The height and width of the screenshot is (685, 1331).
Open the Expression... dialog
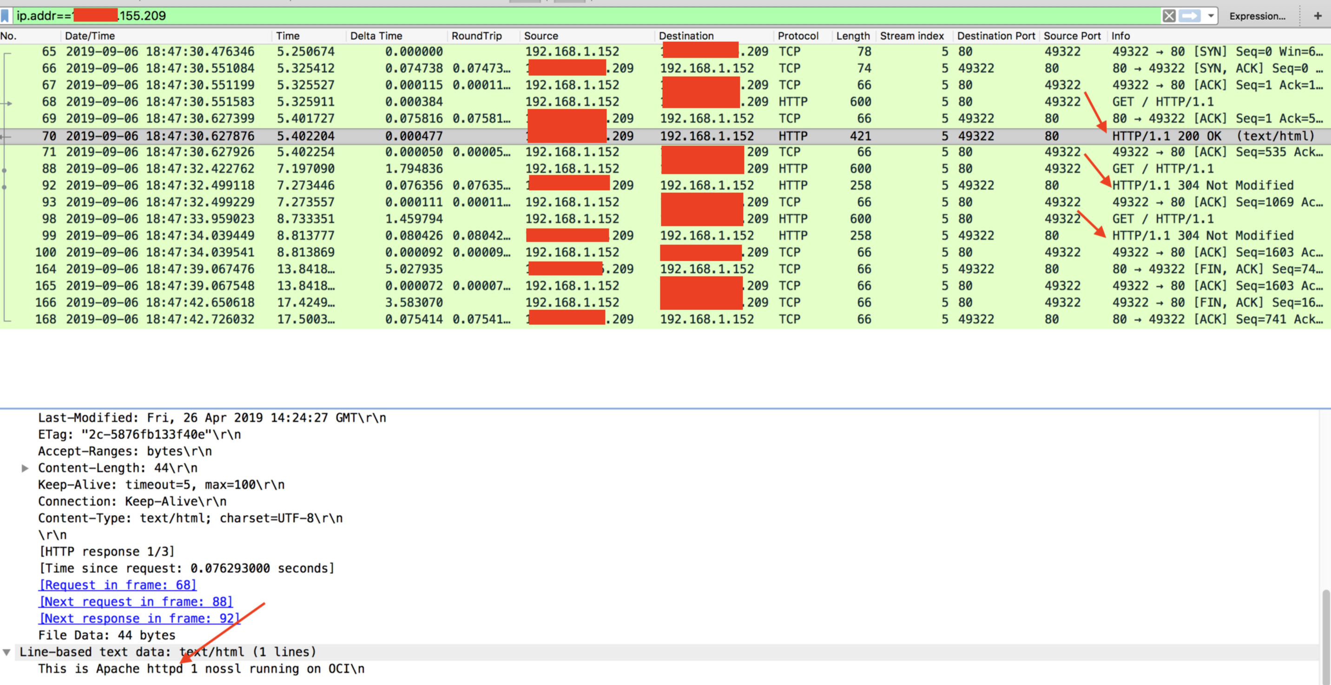pos(1257,16)
